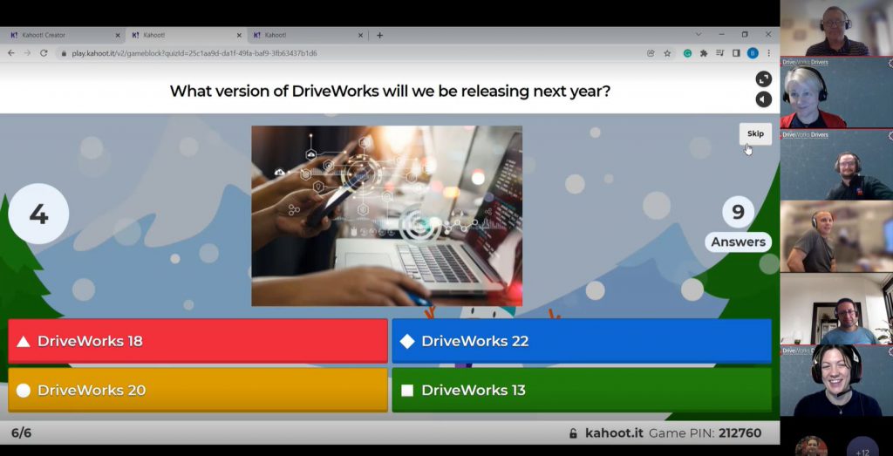Select the blonde woman's video tile
The width and height of the screenshot is (893, 456).
point(836,92)
